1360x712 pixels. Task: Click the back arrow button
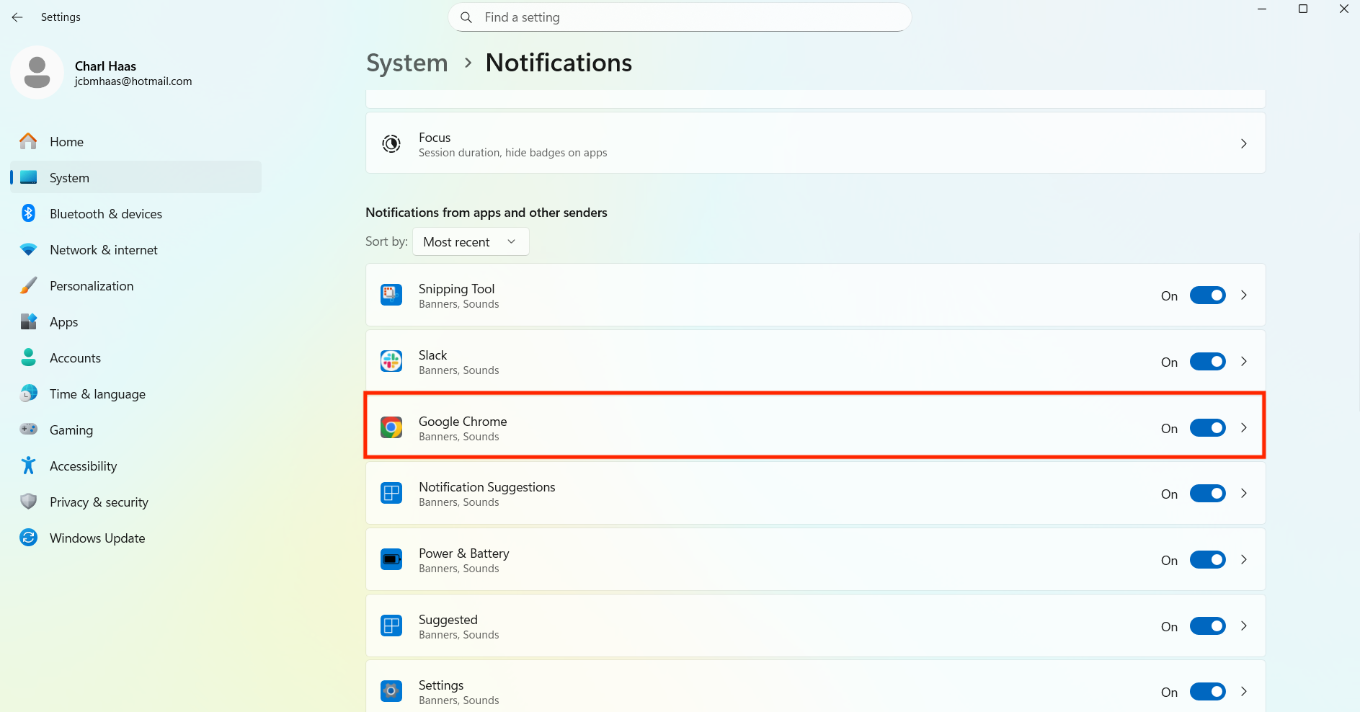coord(17,17)
